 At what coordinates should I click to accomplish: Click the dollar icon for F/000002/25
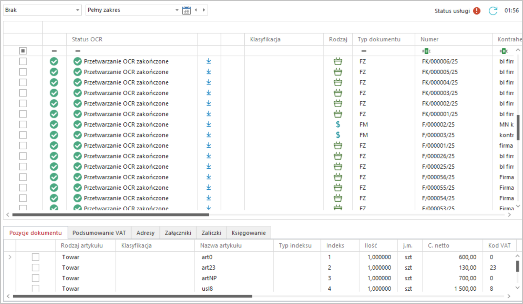coord(338,124)
